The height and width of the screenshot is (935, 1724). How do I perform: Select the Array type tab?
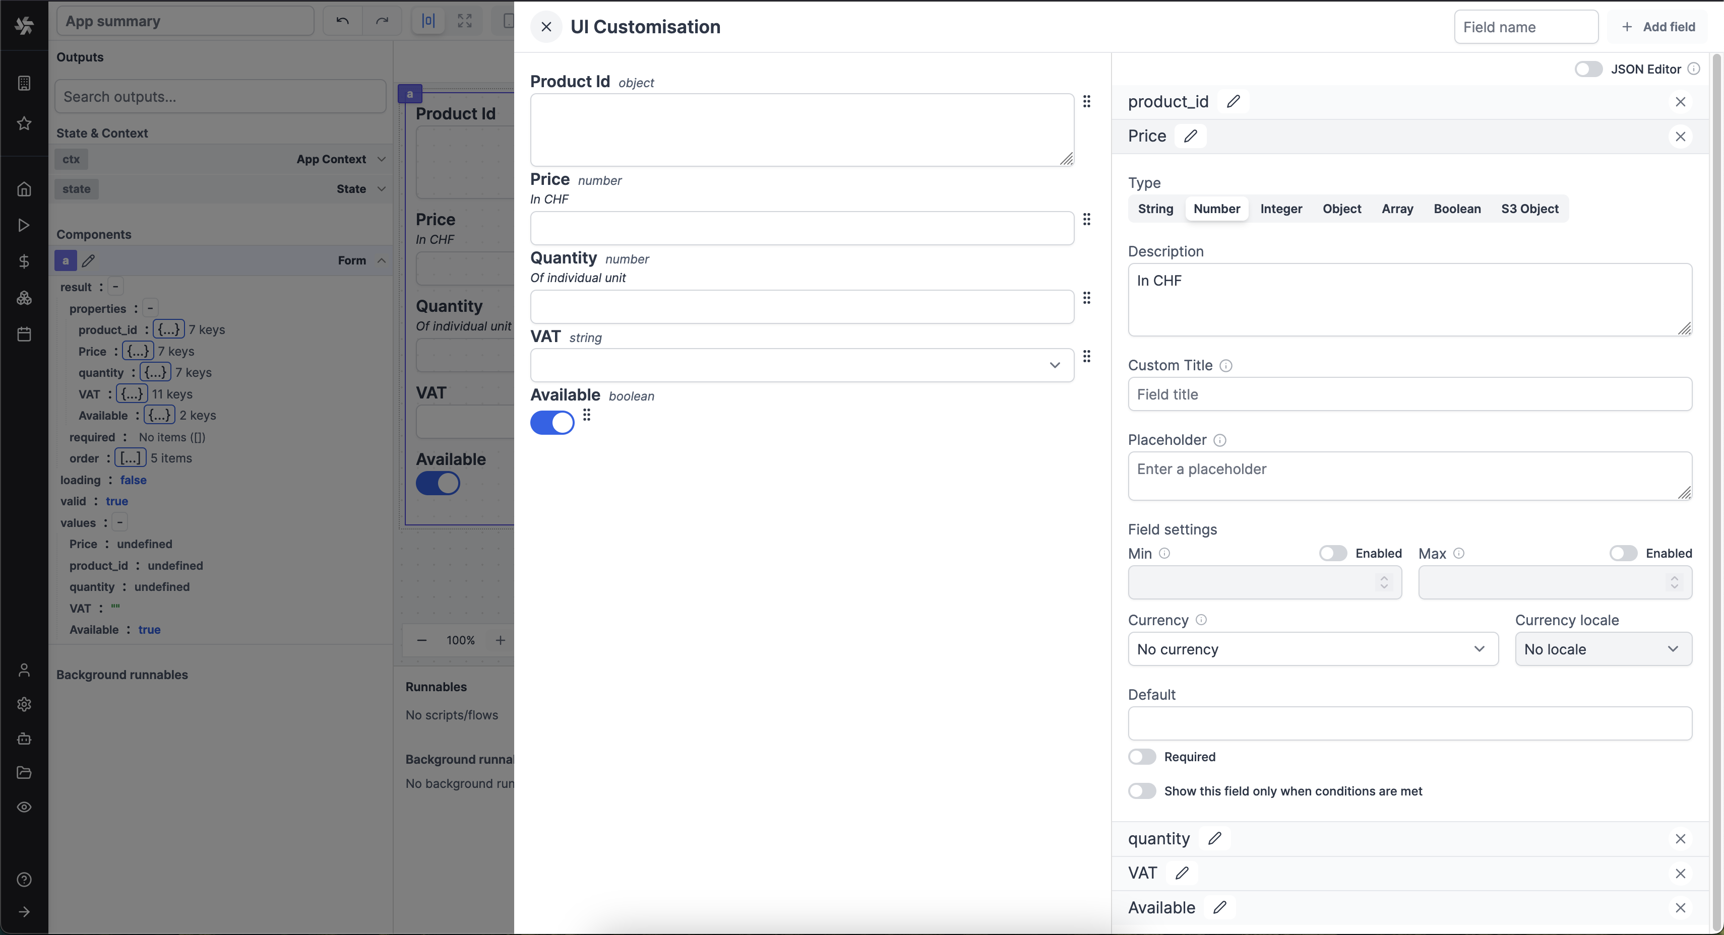[1397, 209]
